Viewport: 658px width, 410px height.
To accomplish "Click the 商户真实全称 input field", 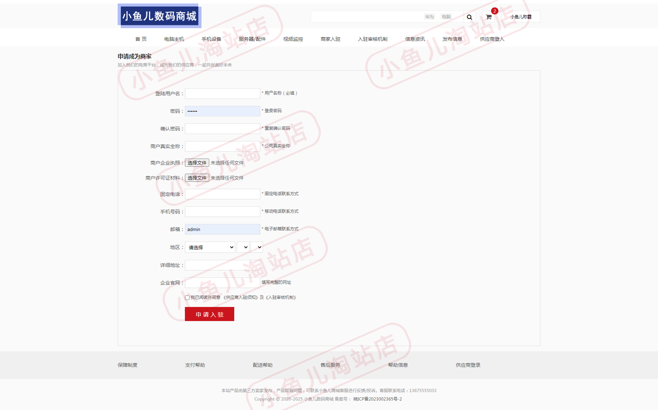I will point(222,146).
